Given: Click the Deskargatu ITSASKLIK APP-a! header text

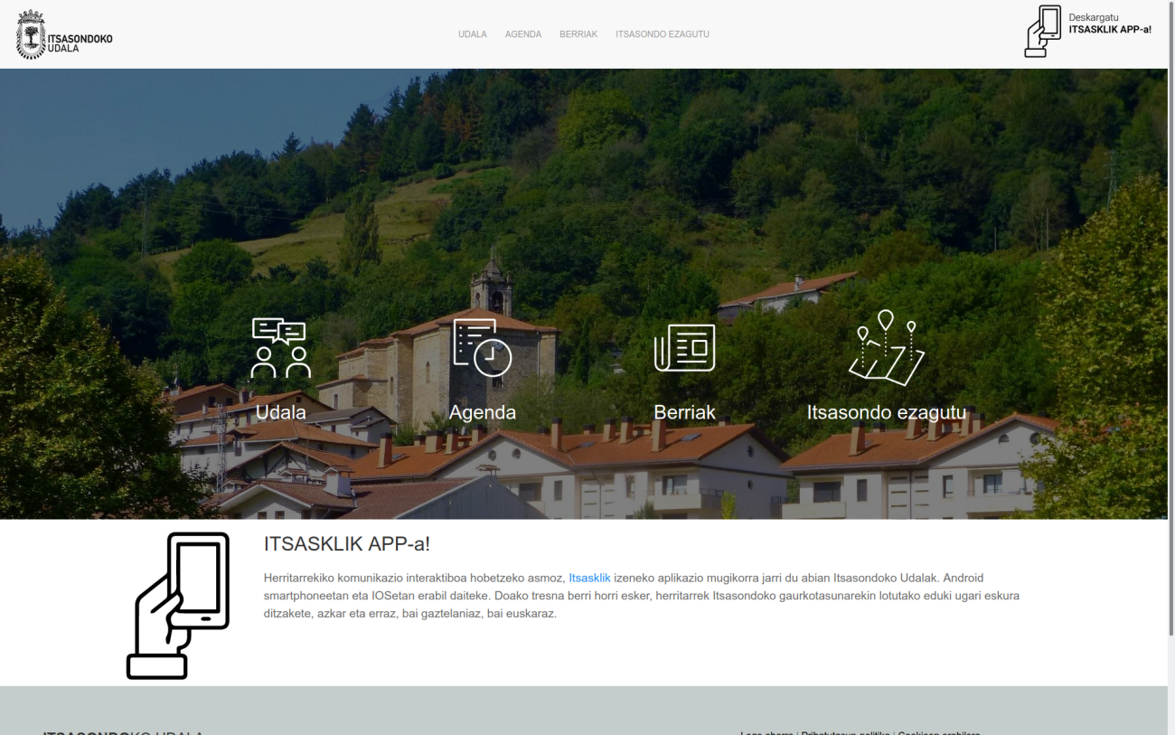Looking at the screenshot, I should pyautogui.click(x=1109, y=24).
